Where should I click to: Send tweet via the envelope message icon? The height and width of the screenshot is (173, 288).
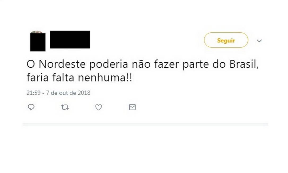pos(132,107)
